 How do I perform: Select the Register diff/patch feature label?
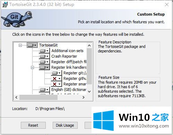pyautogui.click(x=69, y=62)
